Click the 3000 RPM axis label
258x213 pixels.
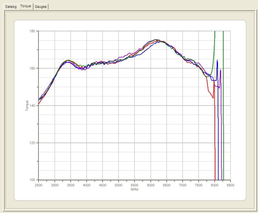pyautogui.click(x=55, y=185)
